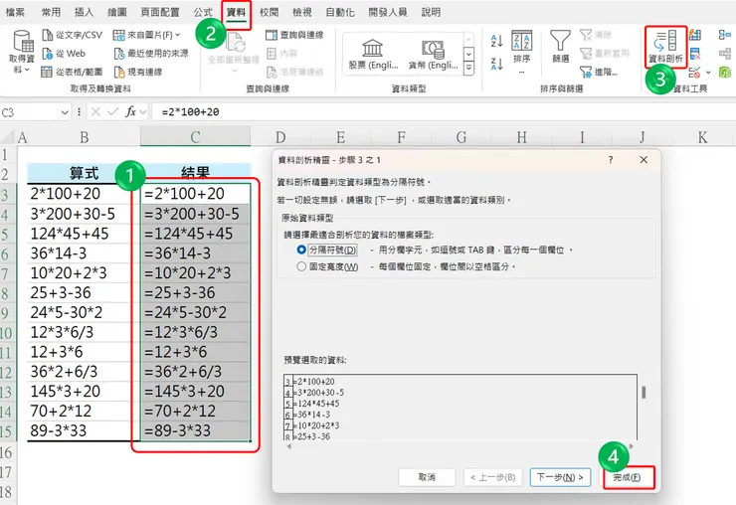
Task: Click the Data Validation icon
Action: [x=694, y=73]
